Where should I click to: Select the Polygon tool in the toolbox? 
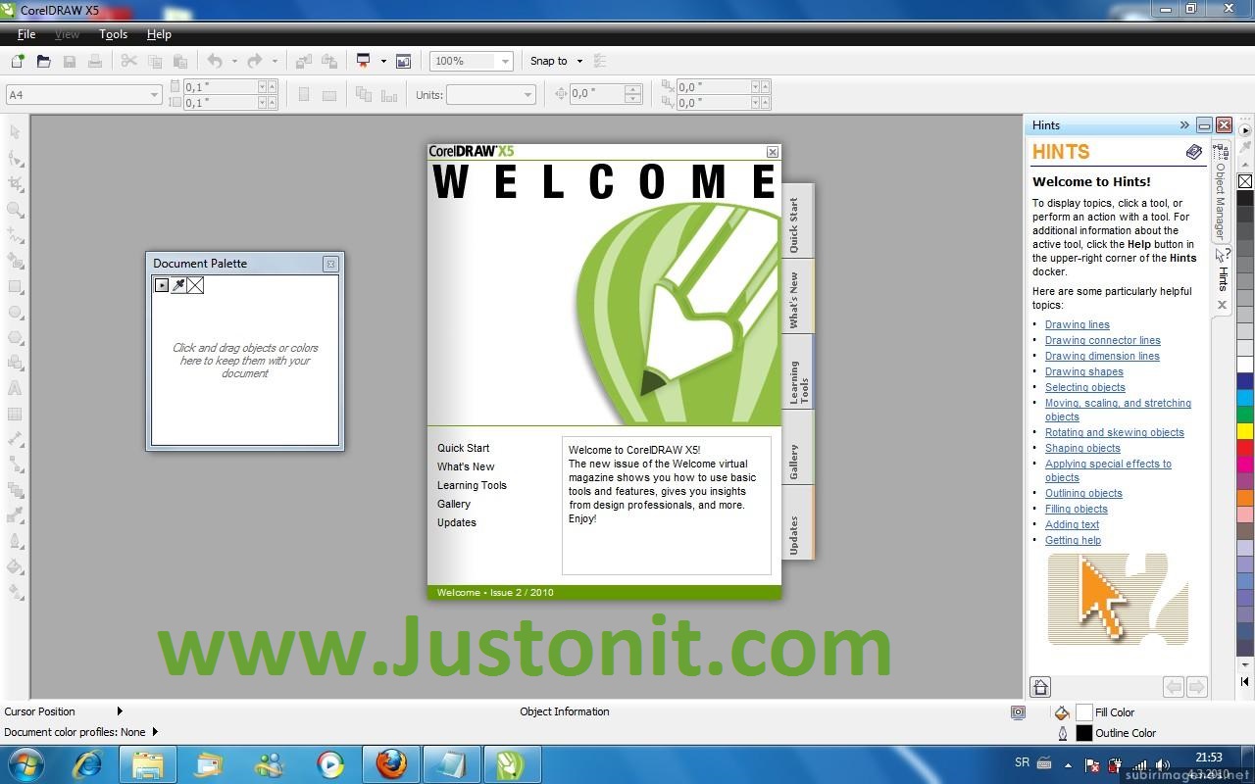pos(15,337)
